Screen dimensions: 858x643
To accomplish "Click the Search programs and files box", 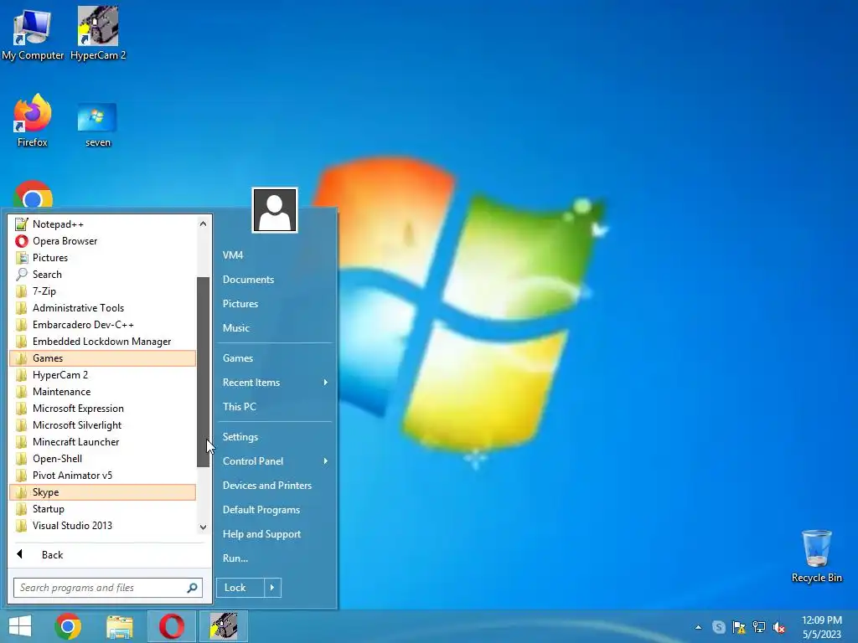I will [x=108, y=588].
